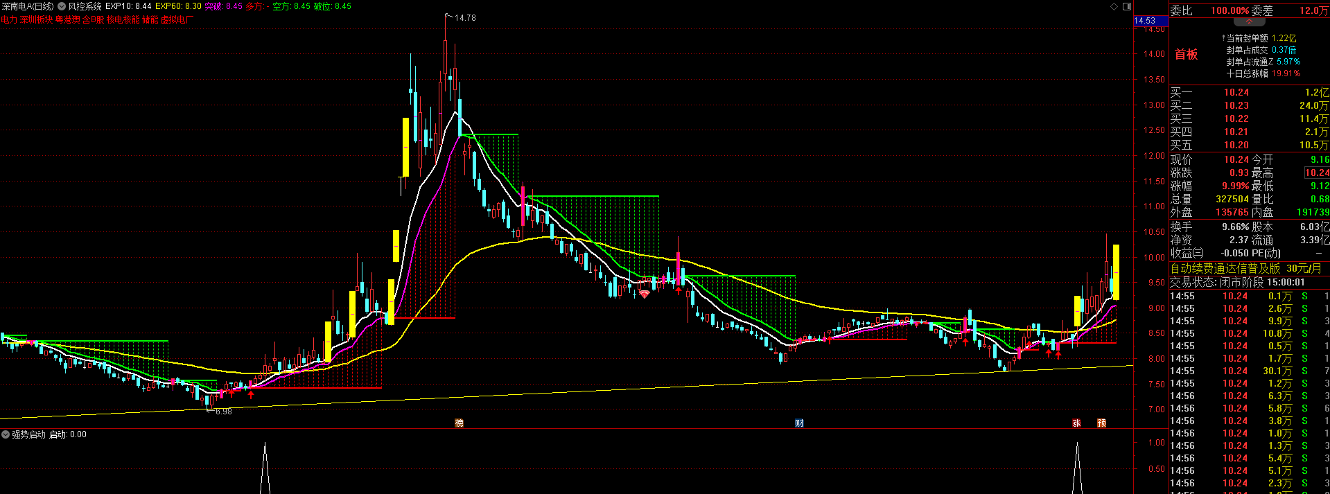Open the 虚拟电厂 concept tag

point(177,19)
